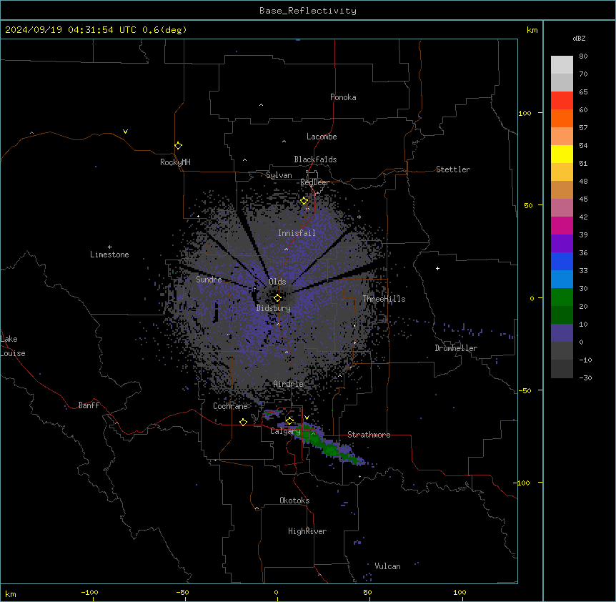Click the RockyMH label
Image resolution: width=616 pixels, height=602 pixels.
[x=175, y=162]
